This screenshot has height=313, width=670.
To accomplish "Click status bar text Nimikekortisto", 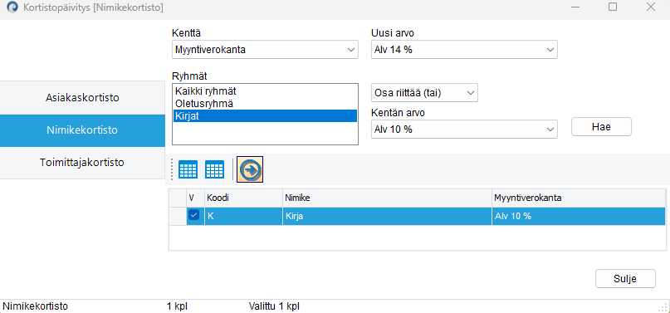I will (35, 306).
